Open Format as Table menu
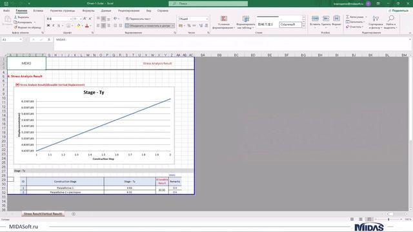 click(x=245, y=23)
